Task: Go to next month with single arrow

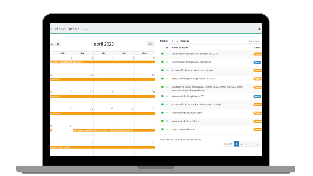Action: click(x=52, y=44)
